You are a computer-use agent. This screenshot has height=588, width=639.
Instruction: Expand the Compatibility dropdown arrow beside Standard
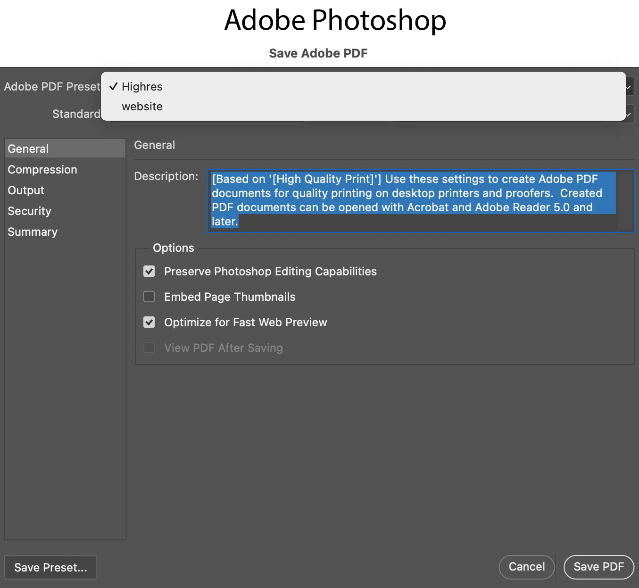[630, 114]
